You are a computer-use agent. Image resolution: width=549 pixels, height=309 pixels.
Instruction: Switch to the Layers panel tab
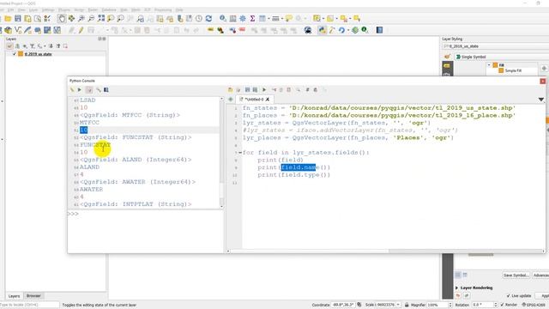click(x=14, y=296)
